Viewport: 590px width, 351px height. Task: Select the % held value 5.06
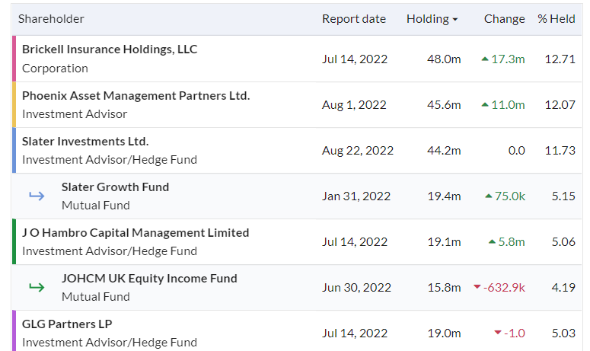click(x=563, y=242)
